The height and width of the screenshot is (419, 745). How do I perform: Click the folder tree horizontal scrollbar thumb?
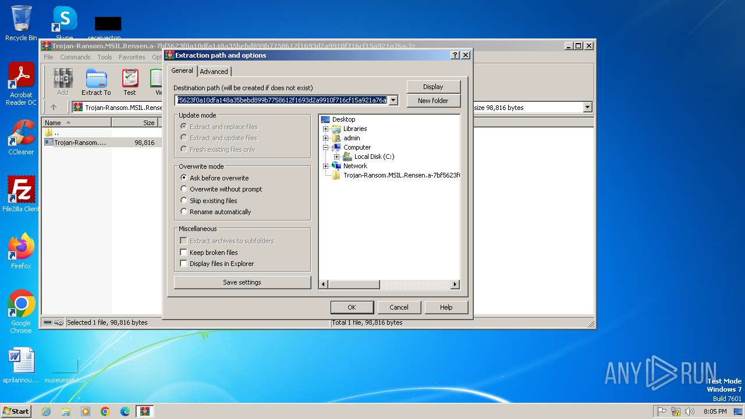354,285
